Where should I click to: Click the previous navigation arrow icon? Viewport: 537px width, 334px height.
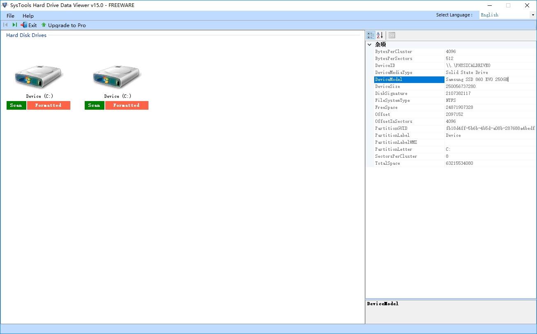[5, 25]
